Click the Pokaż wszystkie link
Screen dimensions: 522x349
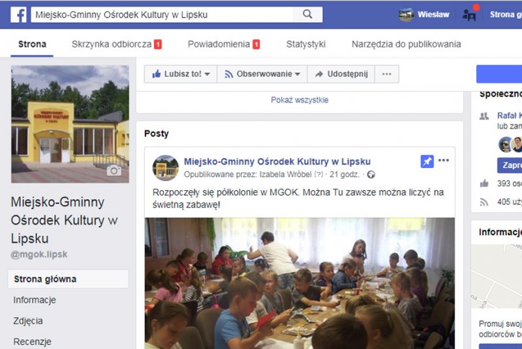(299, 100)
